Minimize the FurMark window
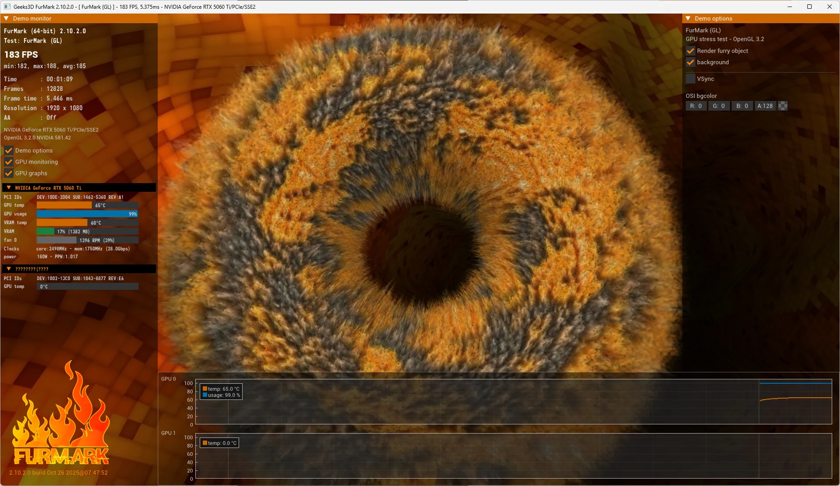This screenshot has height=486, width=840. pos(790,7)
